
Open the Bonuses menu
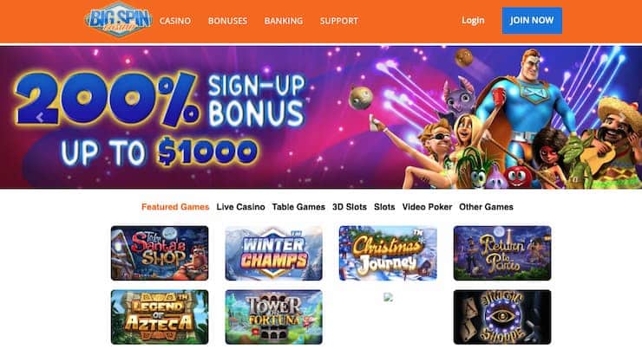(x=227, y=21)
